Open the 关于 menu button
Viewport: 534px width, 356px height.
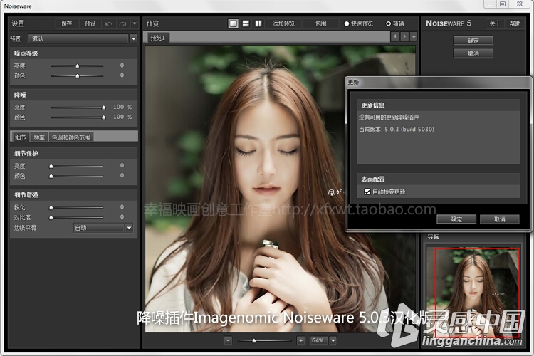click(495, 23)
